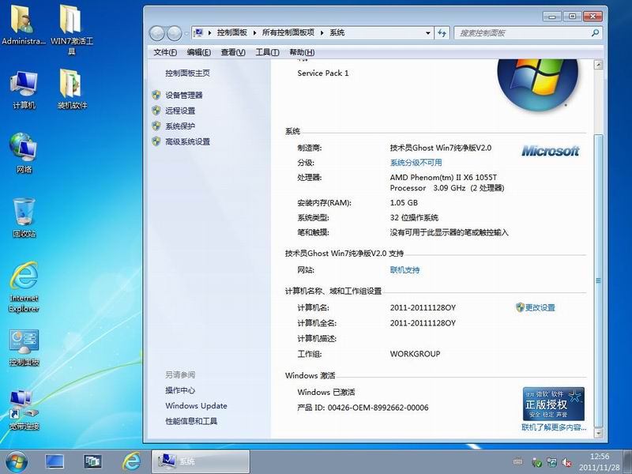Open 高级系统设置 from sidebar
This screenshot has width=632, height=474.
point(187,141)
